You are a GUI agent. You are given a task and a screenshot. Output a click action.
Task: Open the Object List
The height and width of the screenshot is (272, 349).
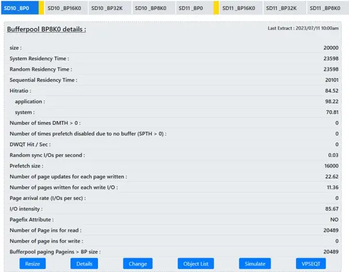click(195, 263)
